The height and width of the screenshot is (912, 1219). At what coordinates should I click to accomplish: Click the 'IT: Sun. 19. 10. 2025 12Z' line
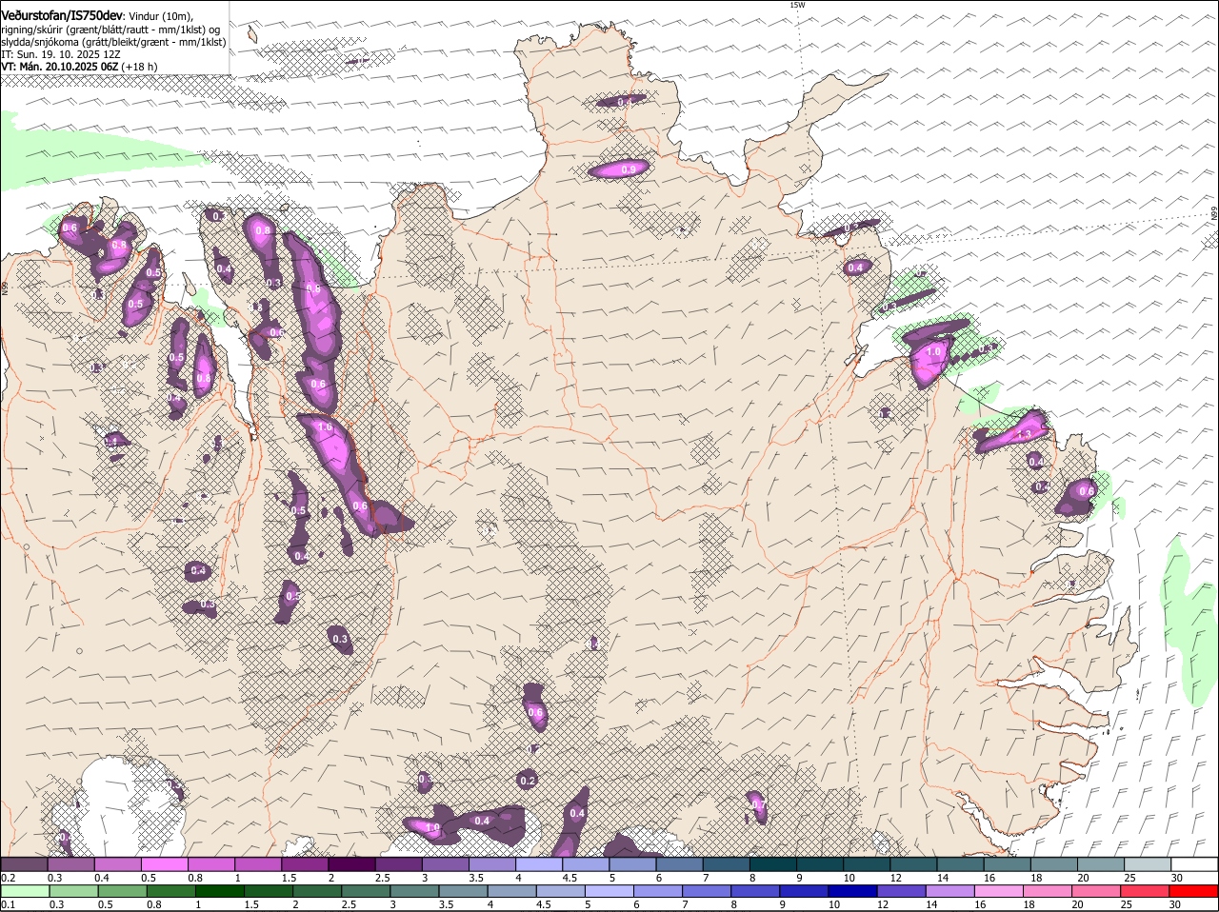pyautogui.click(x=60, y=54)
